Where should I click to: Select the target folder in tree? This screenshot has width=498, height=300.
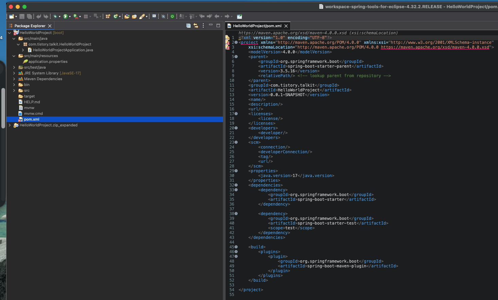29,96
